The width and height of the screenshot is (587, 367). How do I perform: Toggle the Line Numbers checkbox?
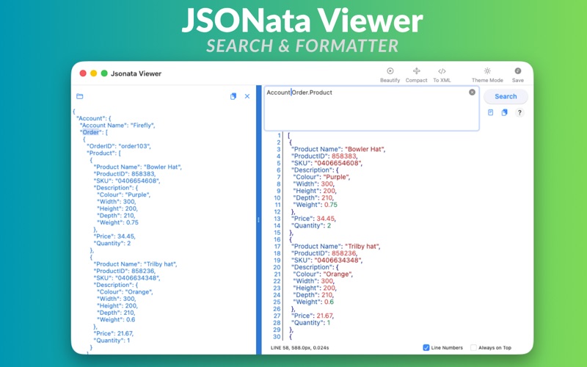point(426,347)
